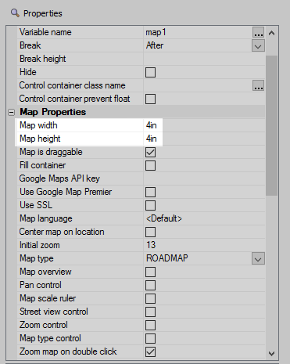The image size is (290, 364).
Task: Enable the Pan control checkbox
Action: pyautogui.click(x=150, y=285)
